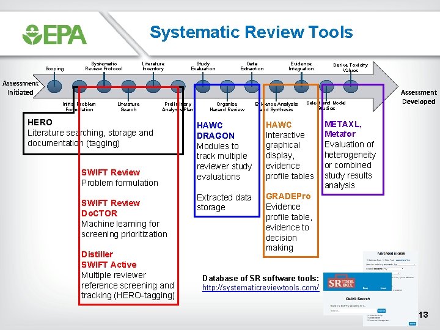Click 'Evidence profile table, evidence to decision making'
440x330 pixels.
tap(288, 227)
